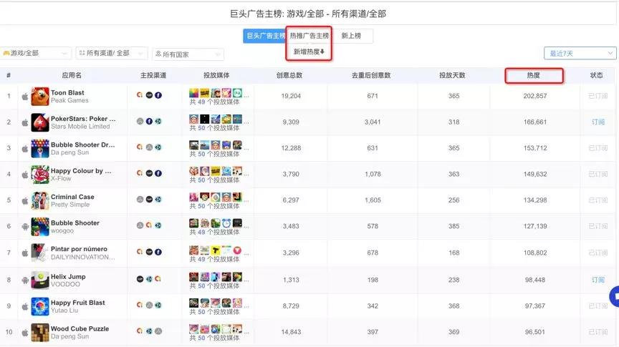
Task: Click heat value 202,857
Action: point(535,96)
